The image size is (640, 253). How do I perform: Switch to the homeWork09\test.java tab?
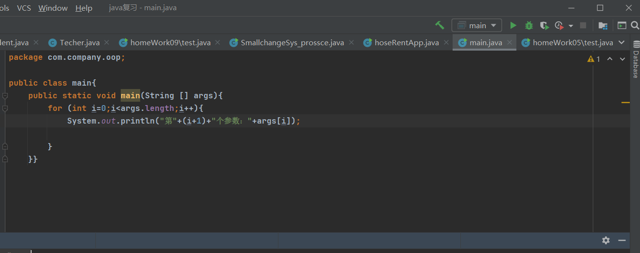[x=170, y=43]
